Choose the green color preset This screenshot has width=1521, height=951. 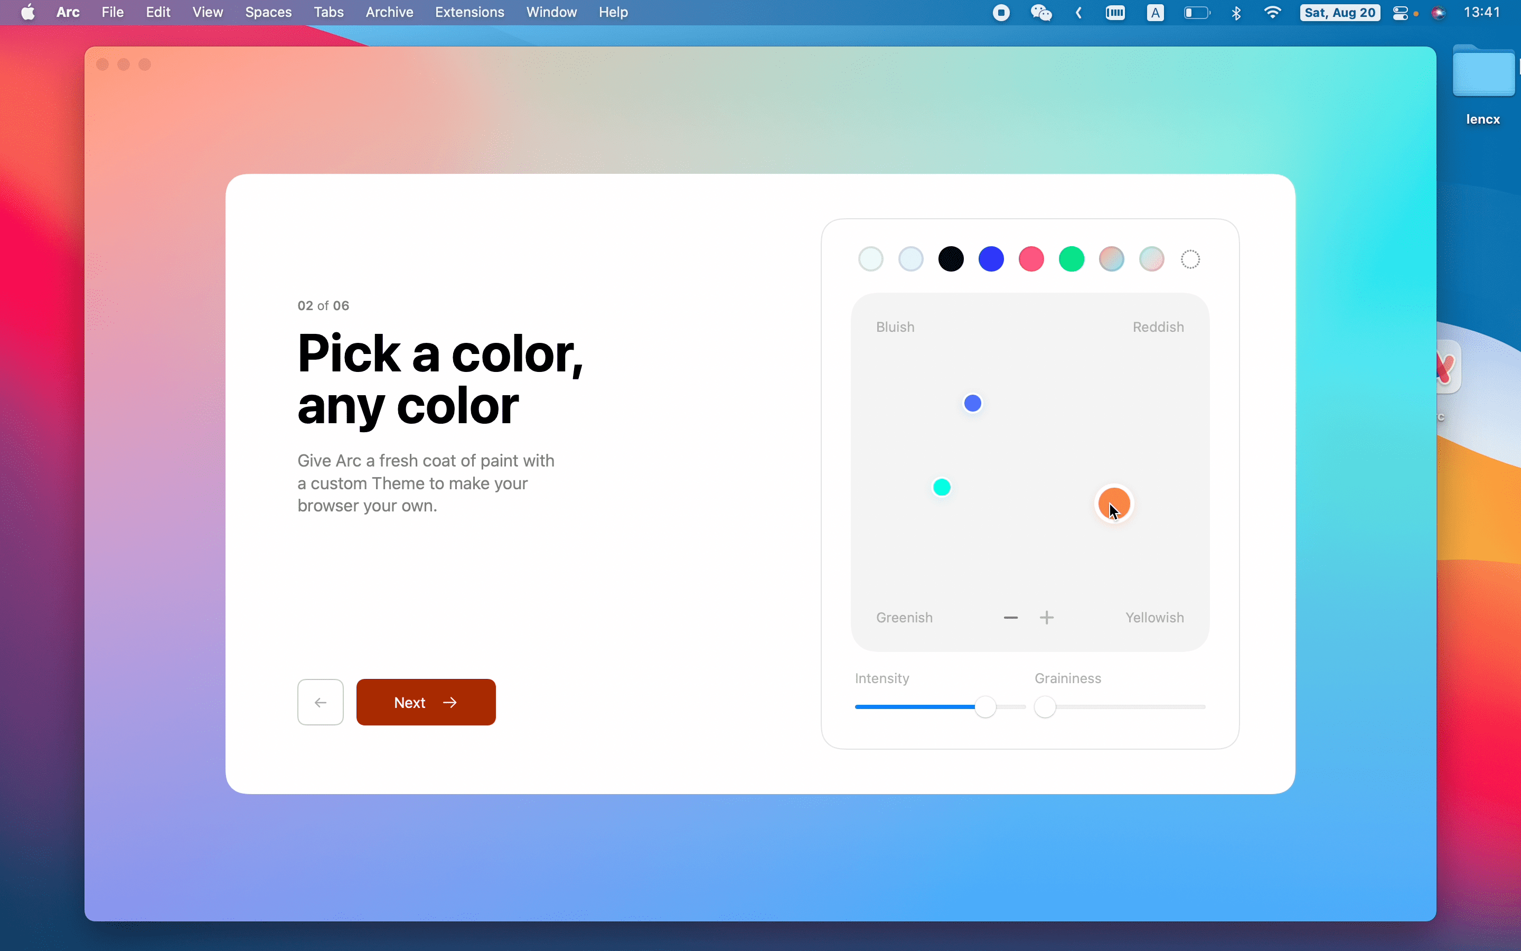[1071, 259]
